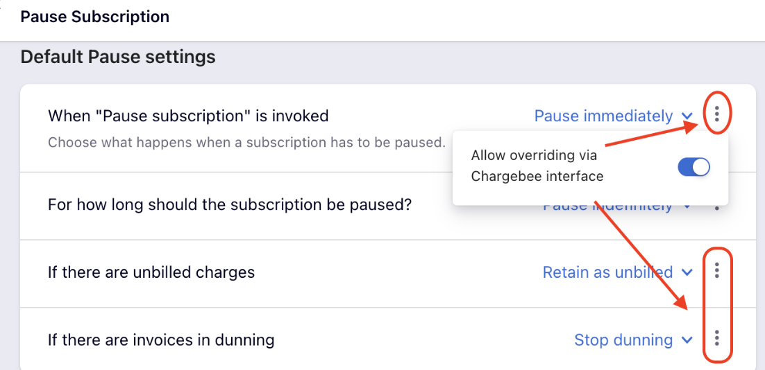765x370 pixels.
Task: Click "Allow overriding via Chargebee interface" label text
Action: 537,166
